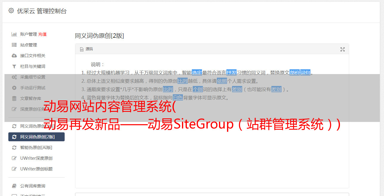384x196 pixels.
Task: Click highlighted word 依照 in second line
Action: click(222, 81)
